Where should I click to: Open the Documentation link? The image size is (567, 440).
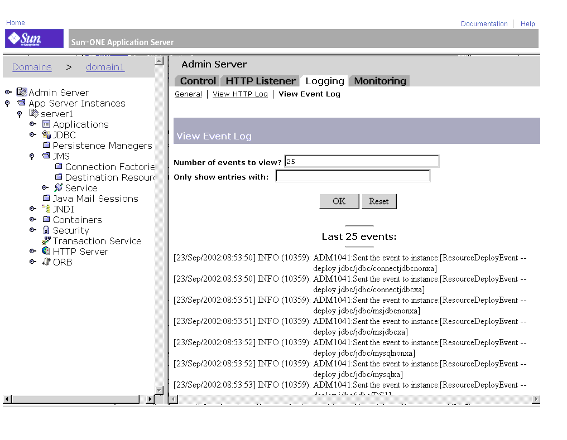pos(484,24)
